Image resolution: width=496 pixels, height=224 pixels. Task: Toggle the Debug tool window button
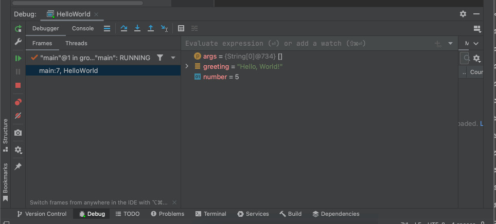92,214
